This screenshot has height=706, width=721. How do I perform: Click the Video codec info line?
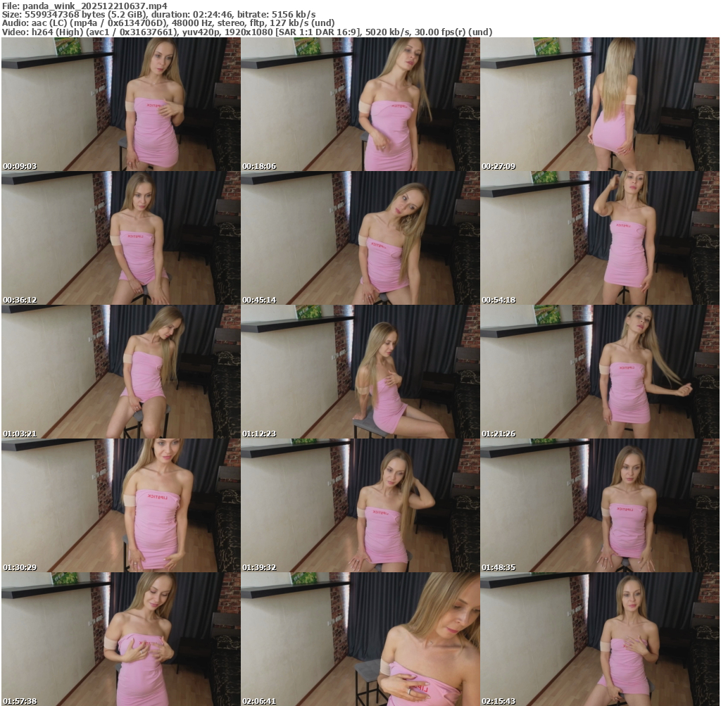pos(246,32)
